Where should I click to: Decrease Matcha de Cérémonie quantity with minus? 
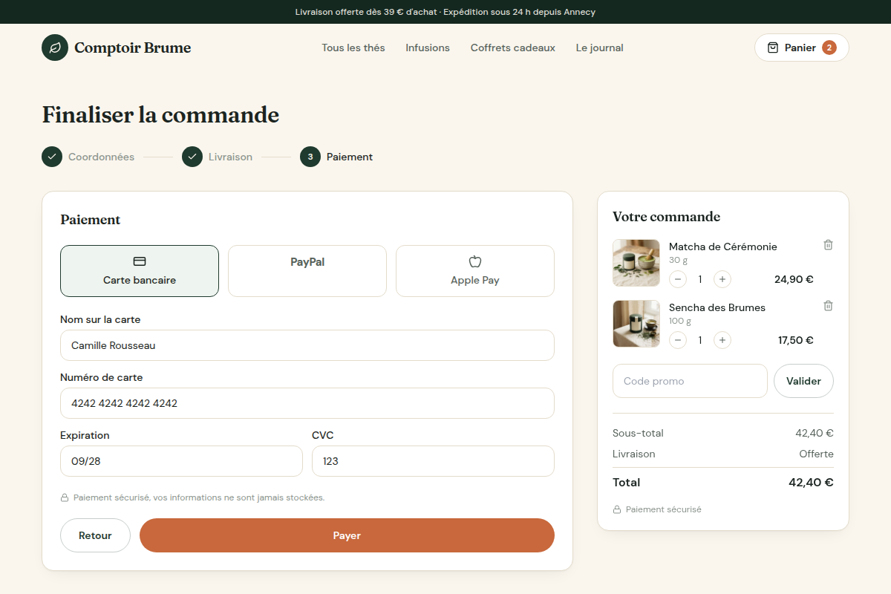(678, 279)
